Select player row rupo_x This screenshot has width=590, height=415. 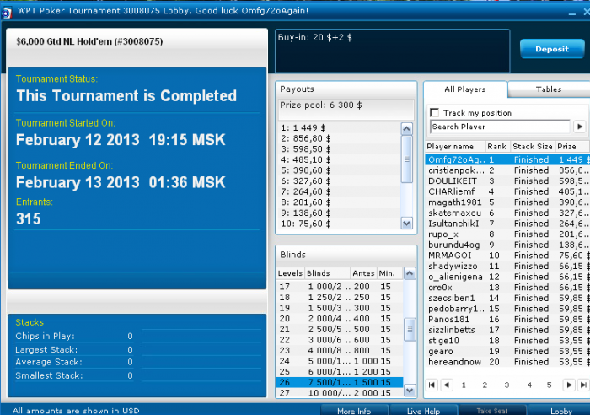(507, 234)
